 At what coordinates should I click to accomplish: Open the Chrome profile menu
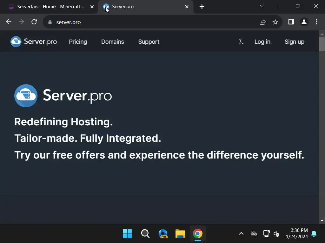pos(304,22)
